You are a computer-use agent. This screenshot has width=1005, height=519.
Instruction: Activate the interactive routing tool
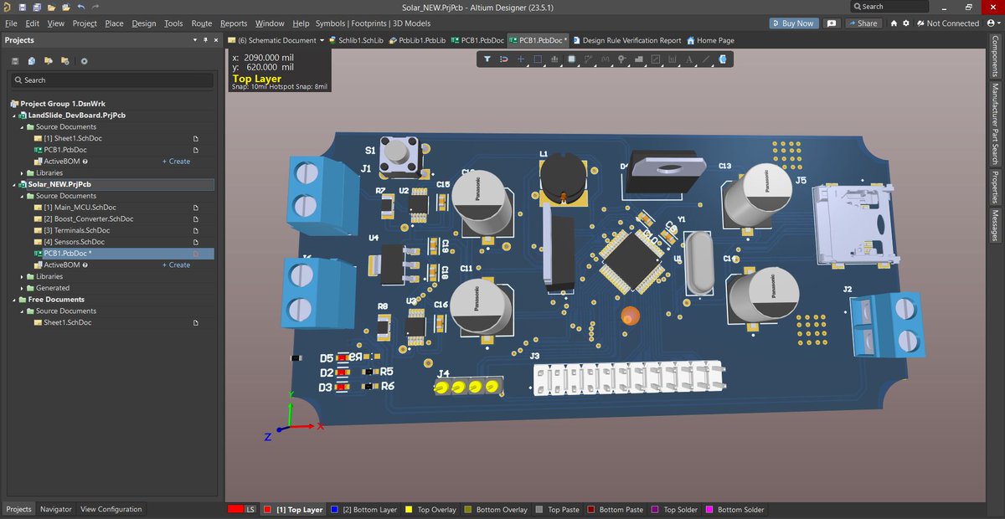[588, 59]
